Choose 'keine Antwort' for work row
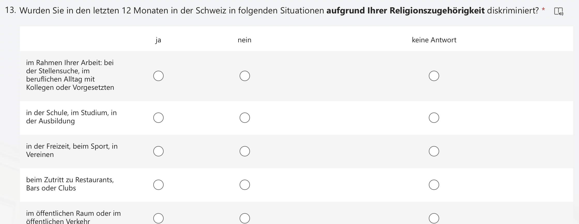 (x=434, y=76)
